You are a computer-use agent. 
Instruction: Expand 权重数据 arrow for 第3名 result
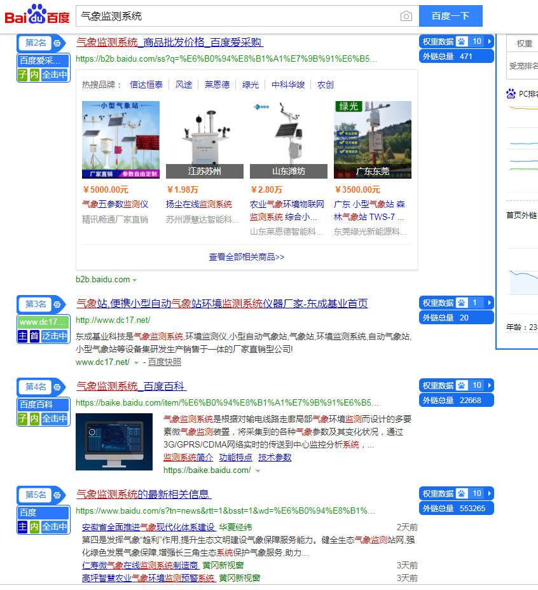[x=490, y=303]
